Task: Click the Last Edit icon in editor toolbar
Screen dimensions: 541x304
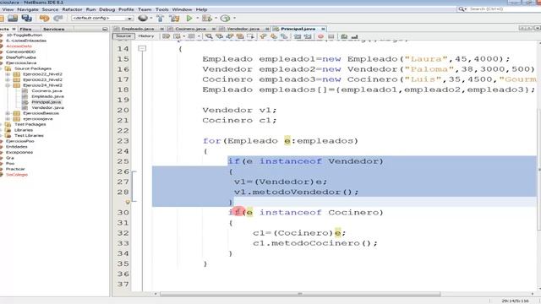Action: click(x=166, y=36)
